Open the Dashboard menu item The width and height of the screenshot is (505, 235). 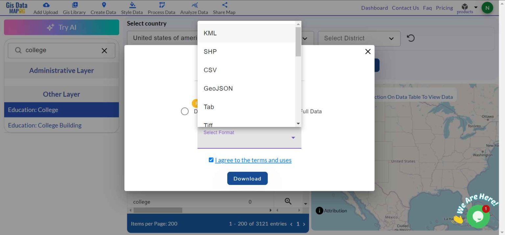[374, 8]
